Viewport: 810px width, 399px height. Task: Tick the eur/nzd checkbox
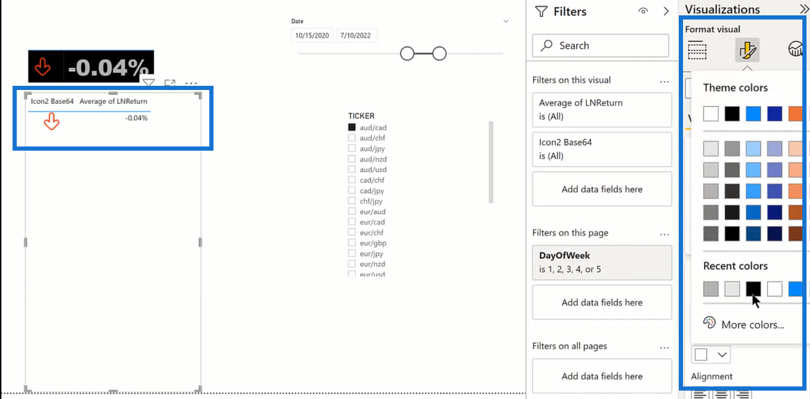click(352, 264)
